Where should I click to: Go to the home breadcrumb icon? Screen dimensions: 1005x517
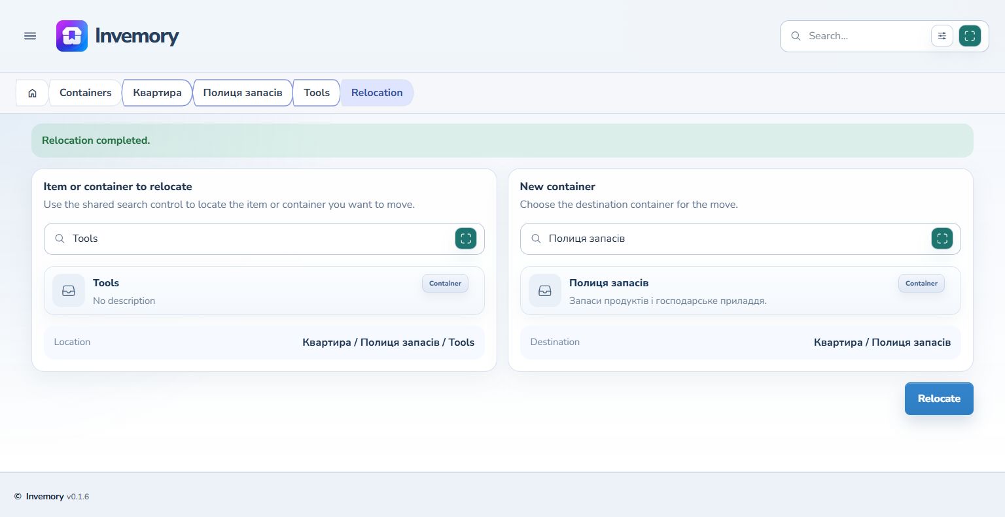[32, 93]
